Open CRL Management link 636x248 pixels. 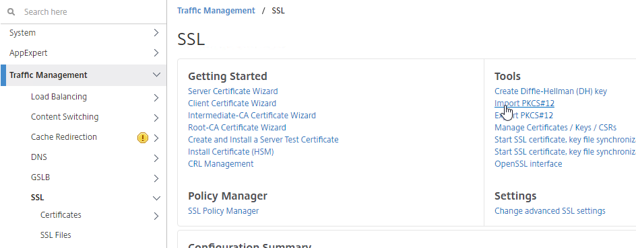221,164
